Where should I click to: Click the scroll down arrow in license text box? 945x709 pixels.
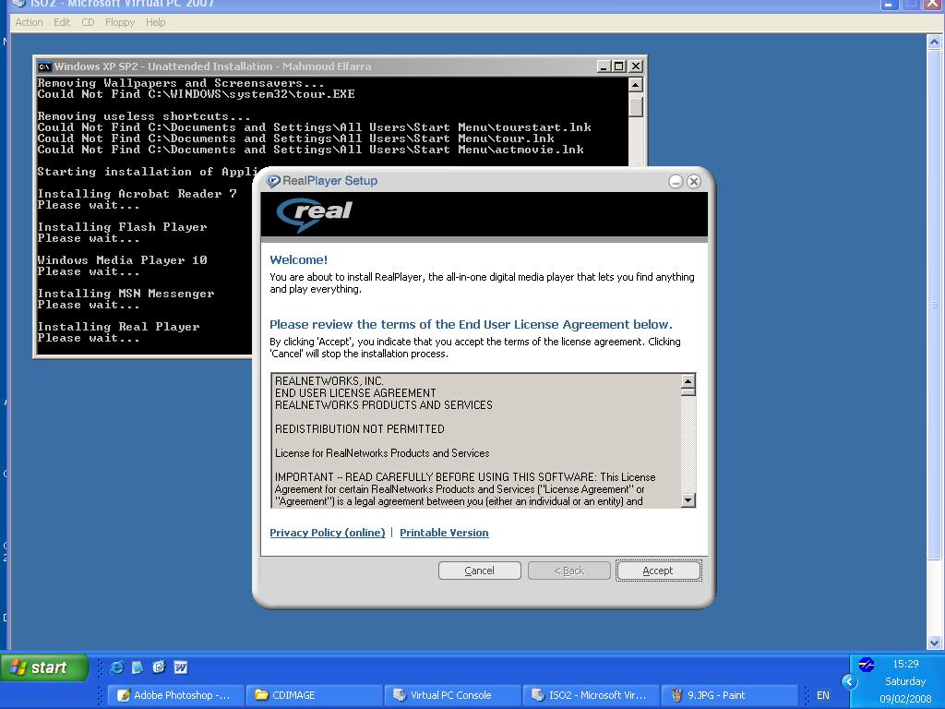point(688,499)
